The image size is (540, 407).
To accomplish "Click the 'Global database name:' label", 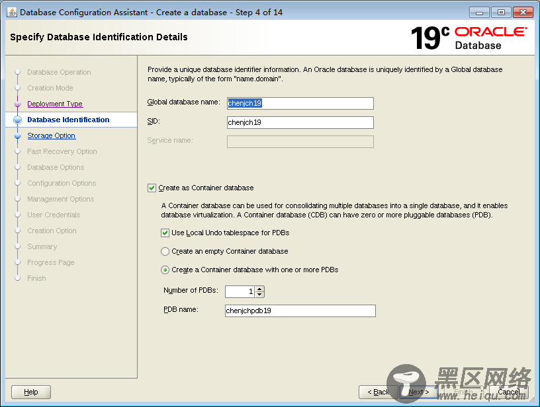I will pos(183,102).
